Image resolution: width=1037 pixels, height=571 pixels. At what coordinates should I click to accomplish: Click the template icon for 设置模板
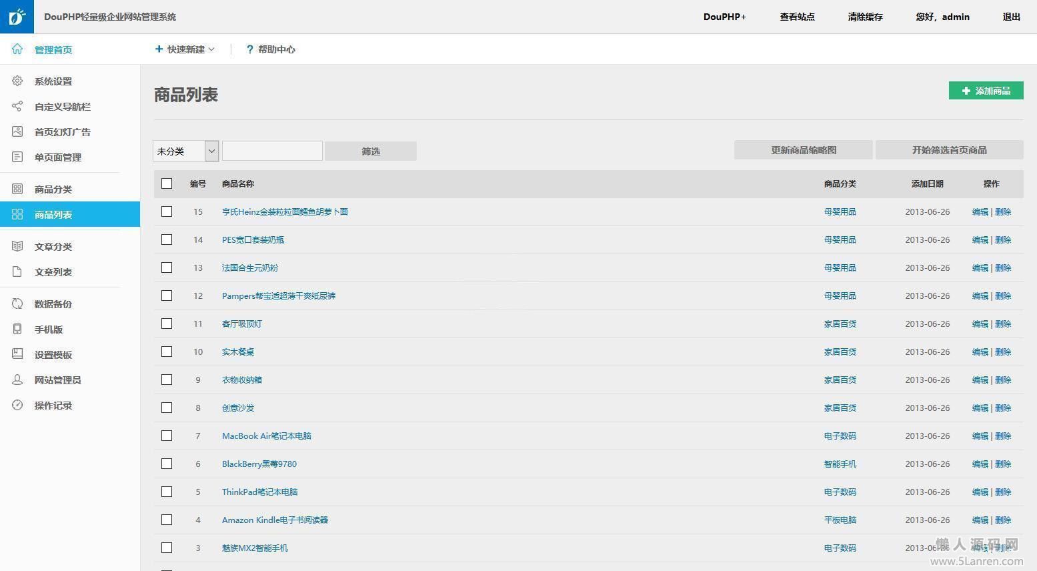tap(17, 355)
